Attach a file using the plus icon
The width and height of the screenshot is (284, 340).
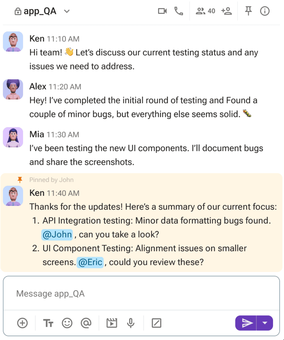tap(22, 323)
